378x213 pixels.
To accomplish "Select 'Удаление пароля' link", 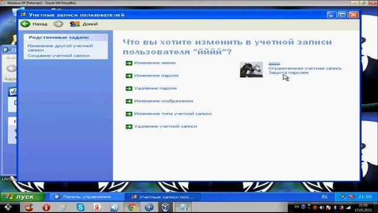I will click(x=155, y=88).
